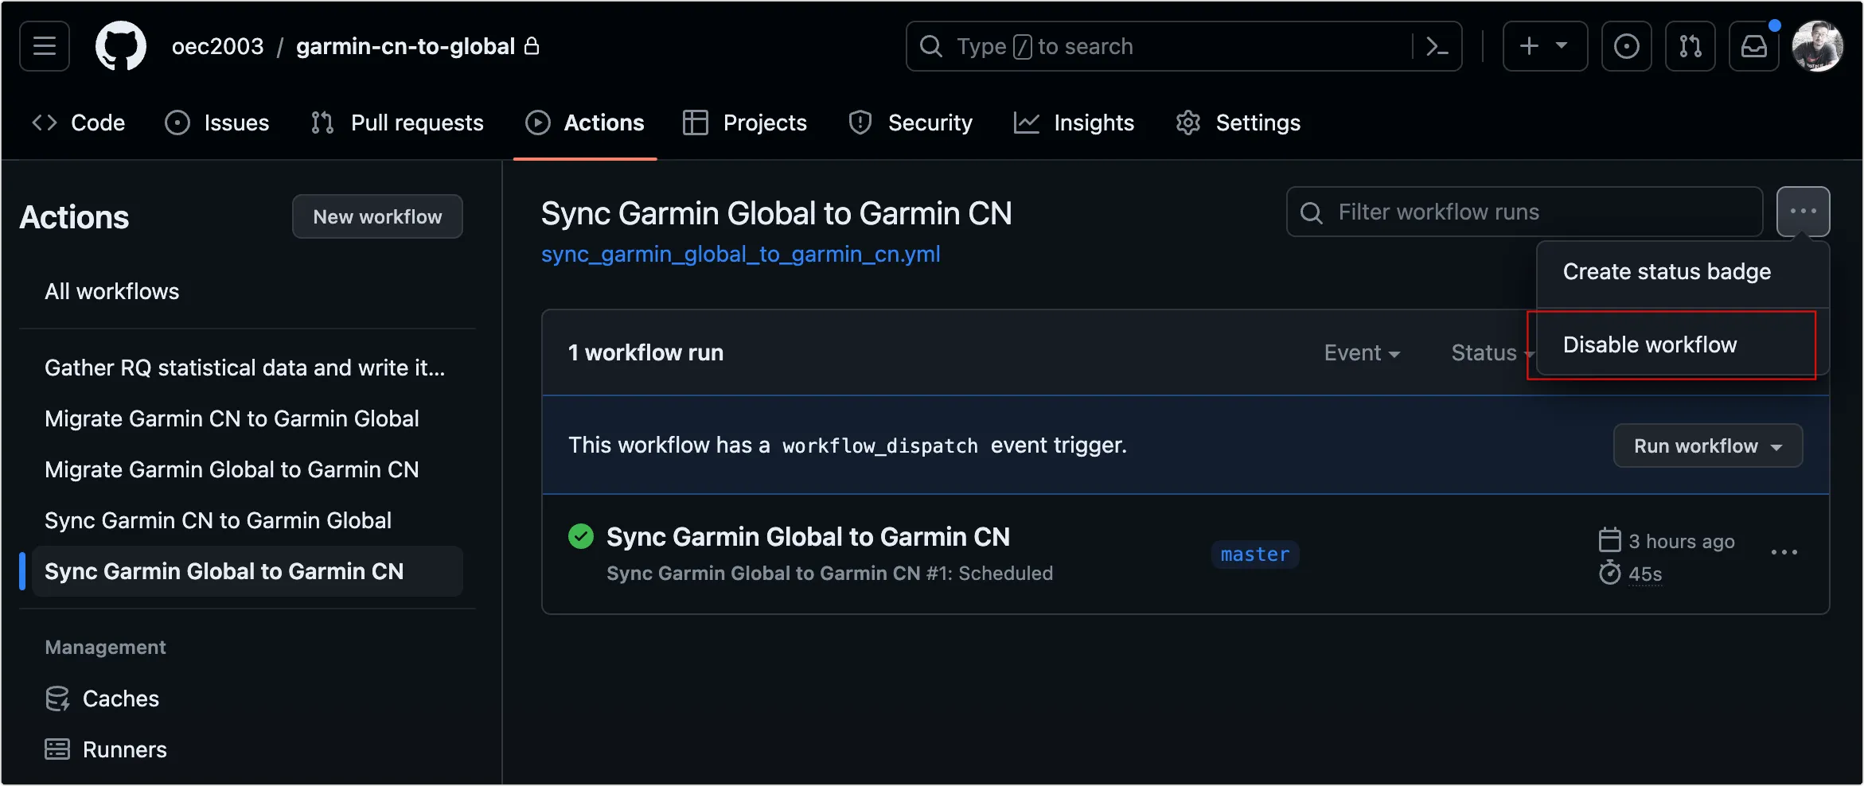Open the oec2003 owner profile link
This screenshot has height=786, width=1864.
coord(217,46)
